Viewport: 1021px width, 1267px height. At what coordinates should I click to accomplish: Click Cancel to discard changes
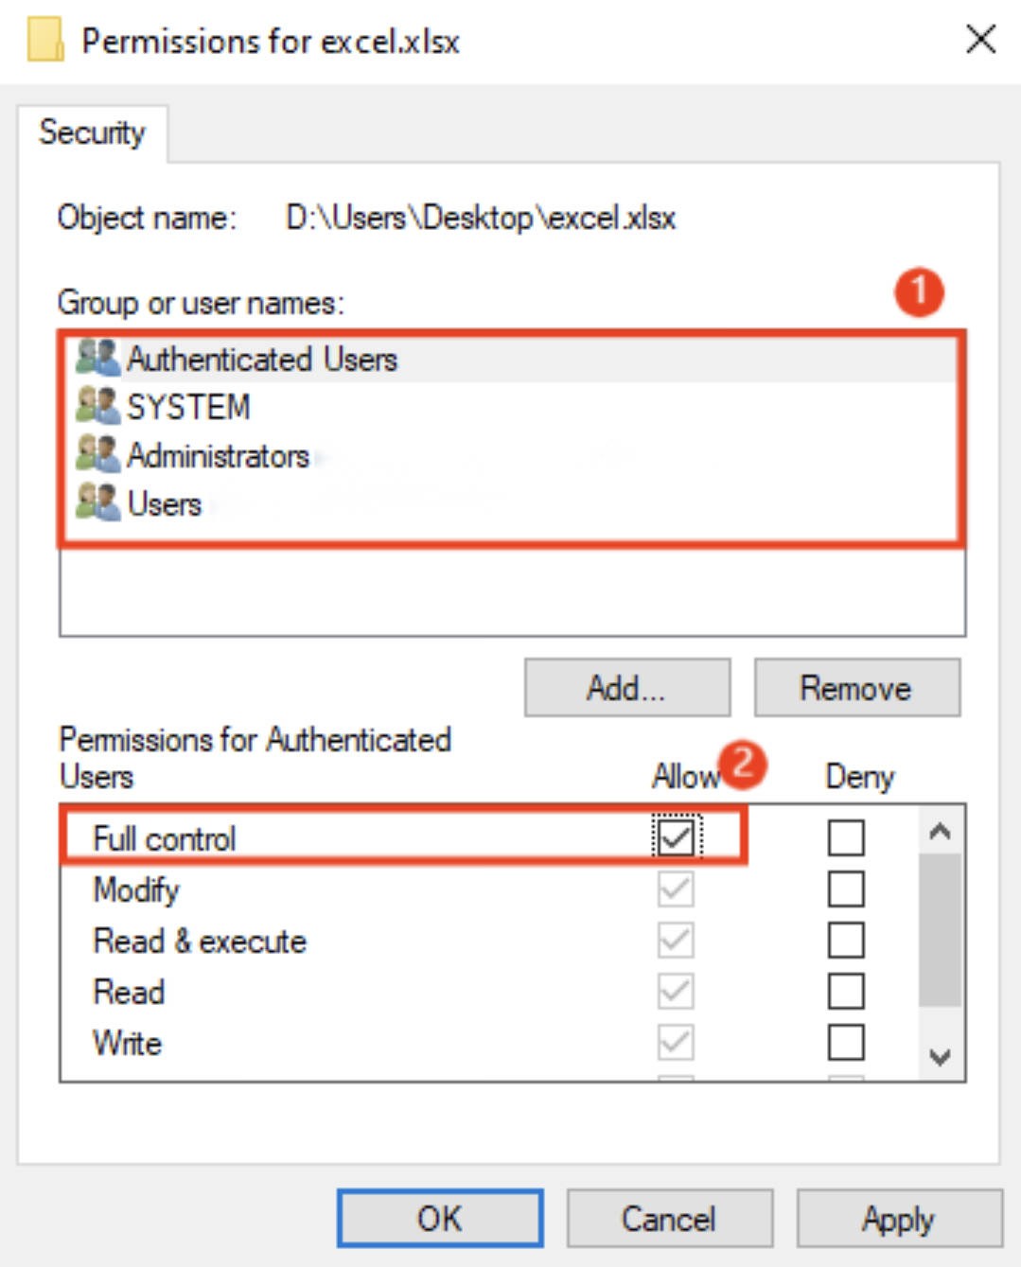point(669,1219)
